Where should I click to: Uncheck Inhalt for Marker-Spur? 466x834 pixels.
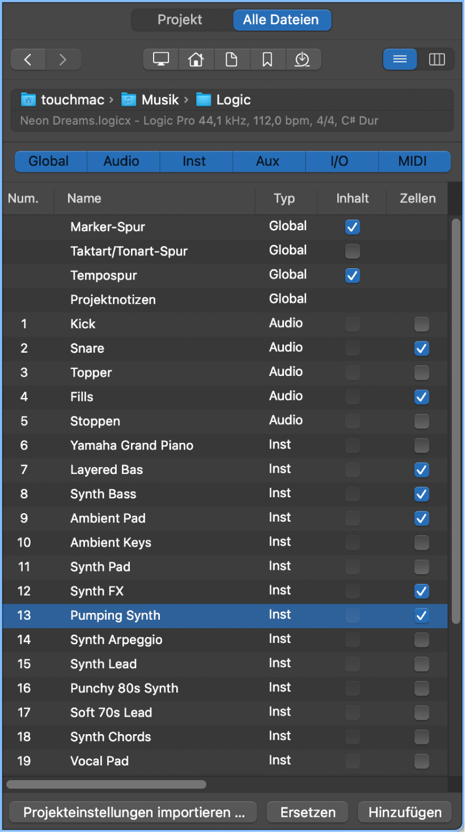pos(353,227)
